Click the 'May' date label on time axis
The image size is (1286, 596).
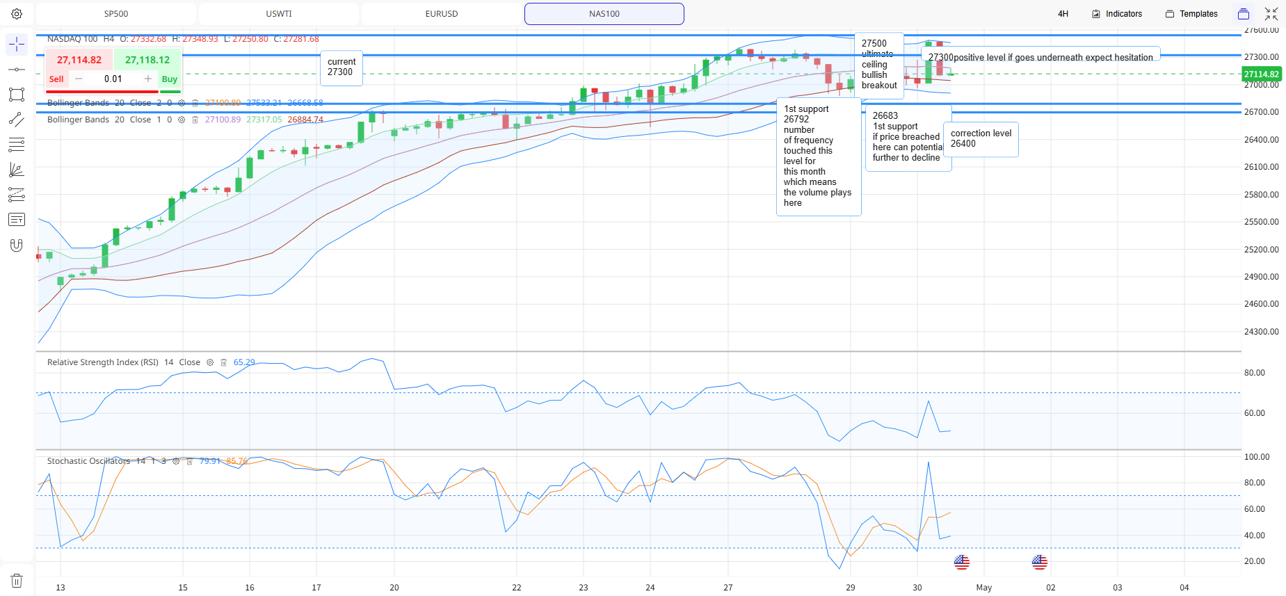984,588
